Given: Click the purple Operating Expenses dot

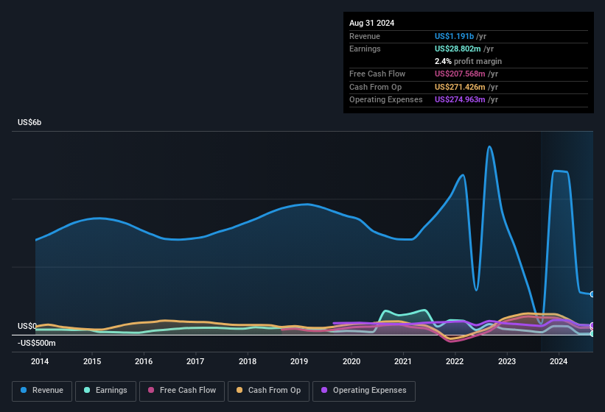Looking at the screenshot, I should 324,390.
